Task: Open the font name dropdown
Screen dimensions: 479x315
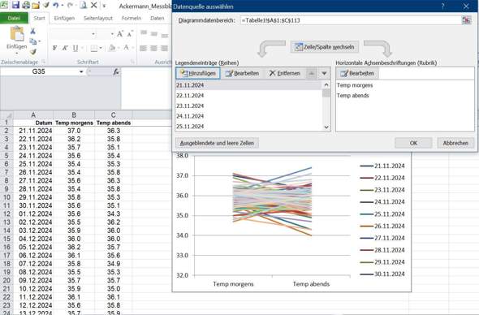Action: (x=93, y=34)
